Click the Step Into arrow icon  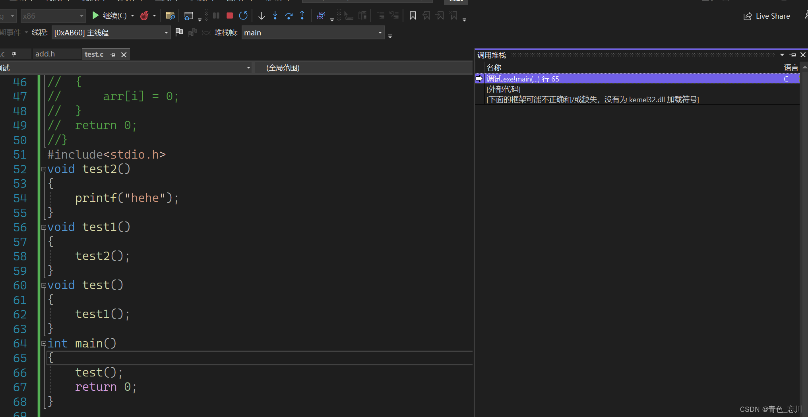(x=275, y=16)
